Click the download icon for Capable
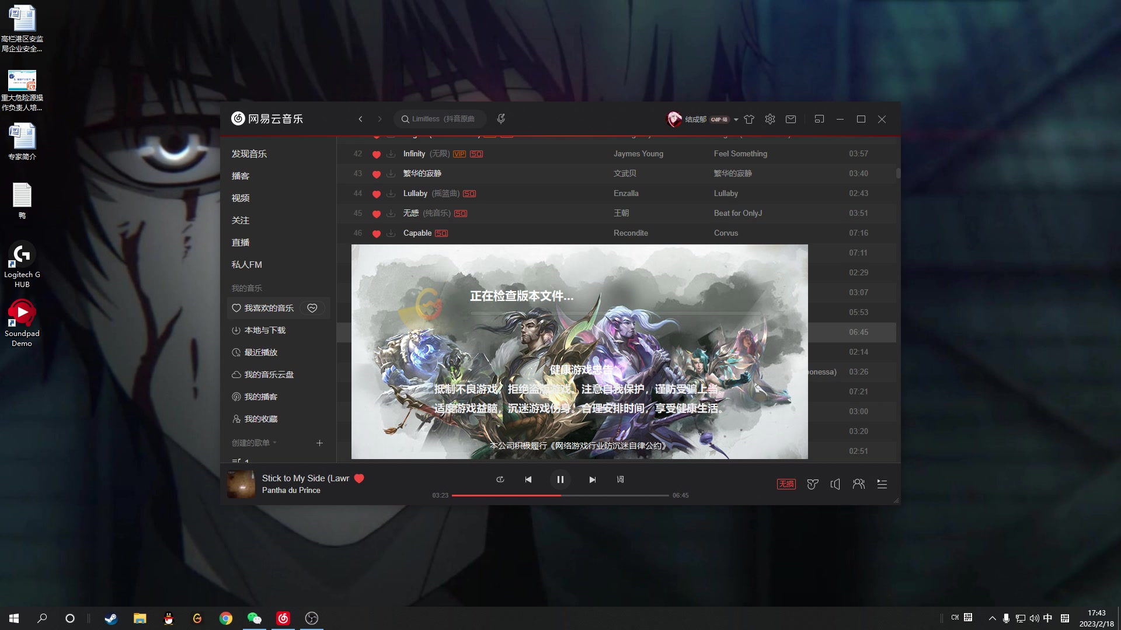 point(391,233)
